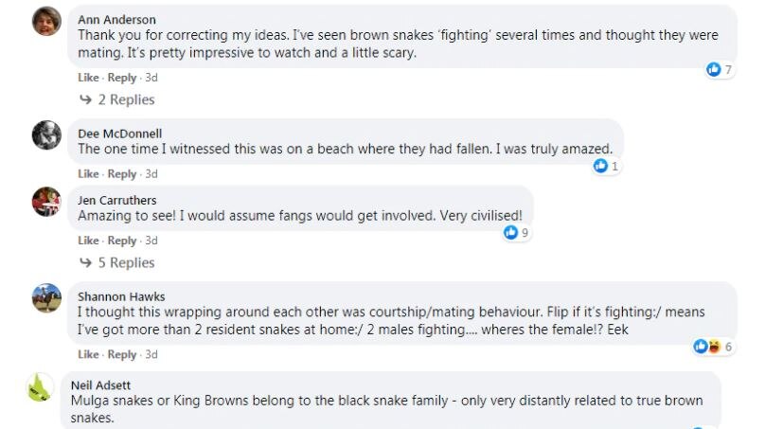Image resolution: width=765 pixels, height=429 pixels.
Task: Open Jen Carruthers' profile picture
Action: pos(46,202)
